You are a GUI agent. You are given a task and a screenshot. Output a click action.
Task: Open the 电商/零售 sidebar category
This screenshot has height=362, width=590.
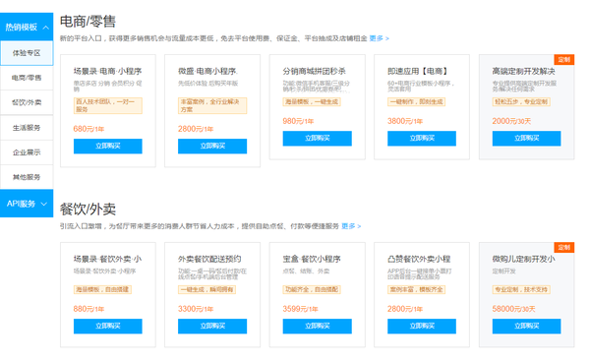(27, 78)
